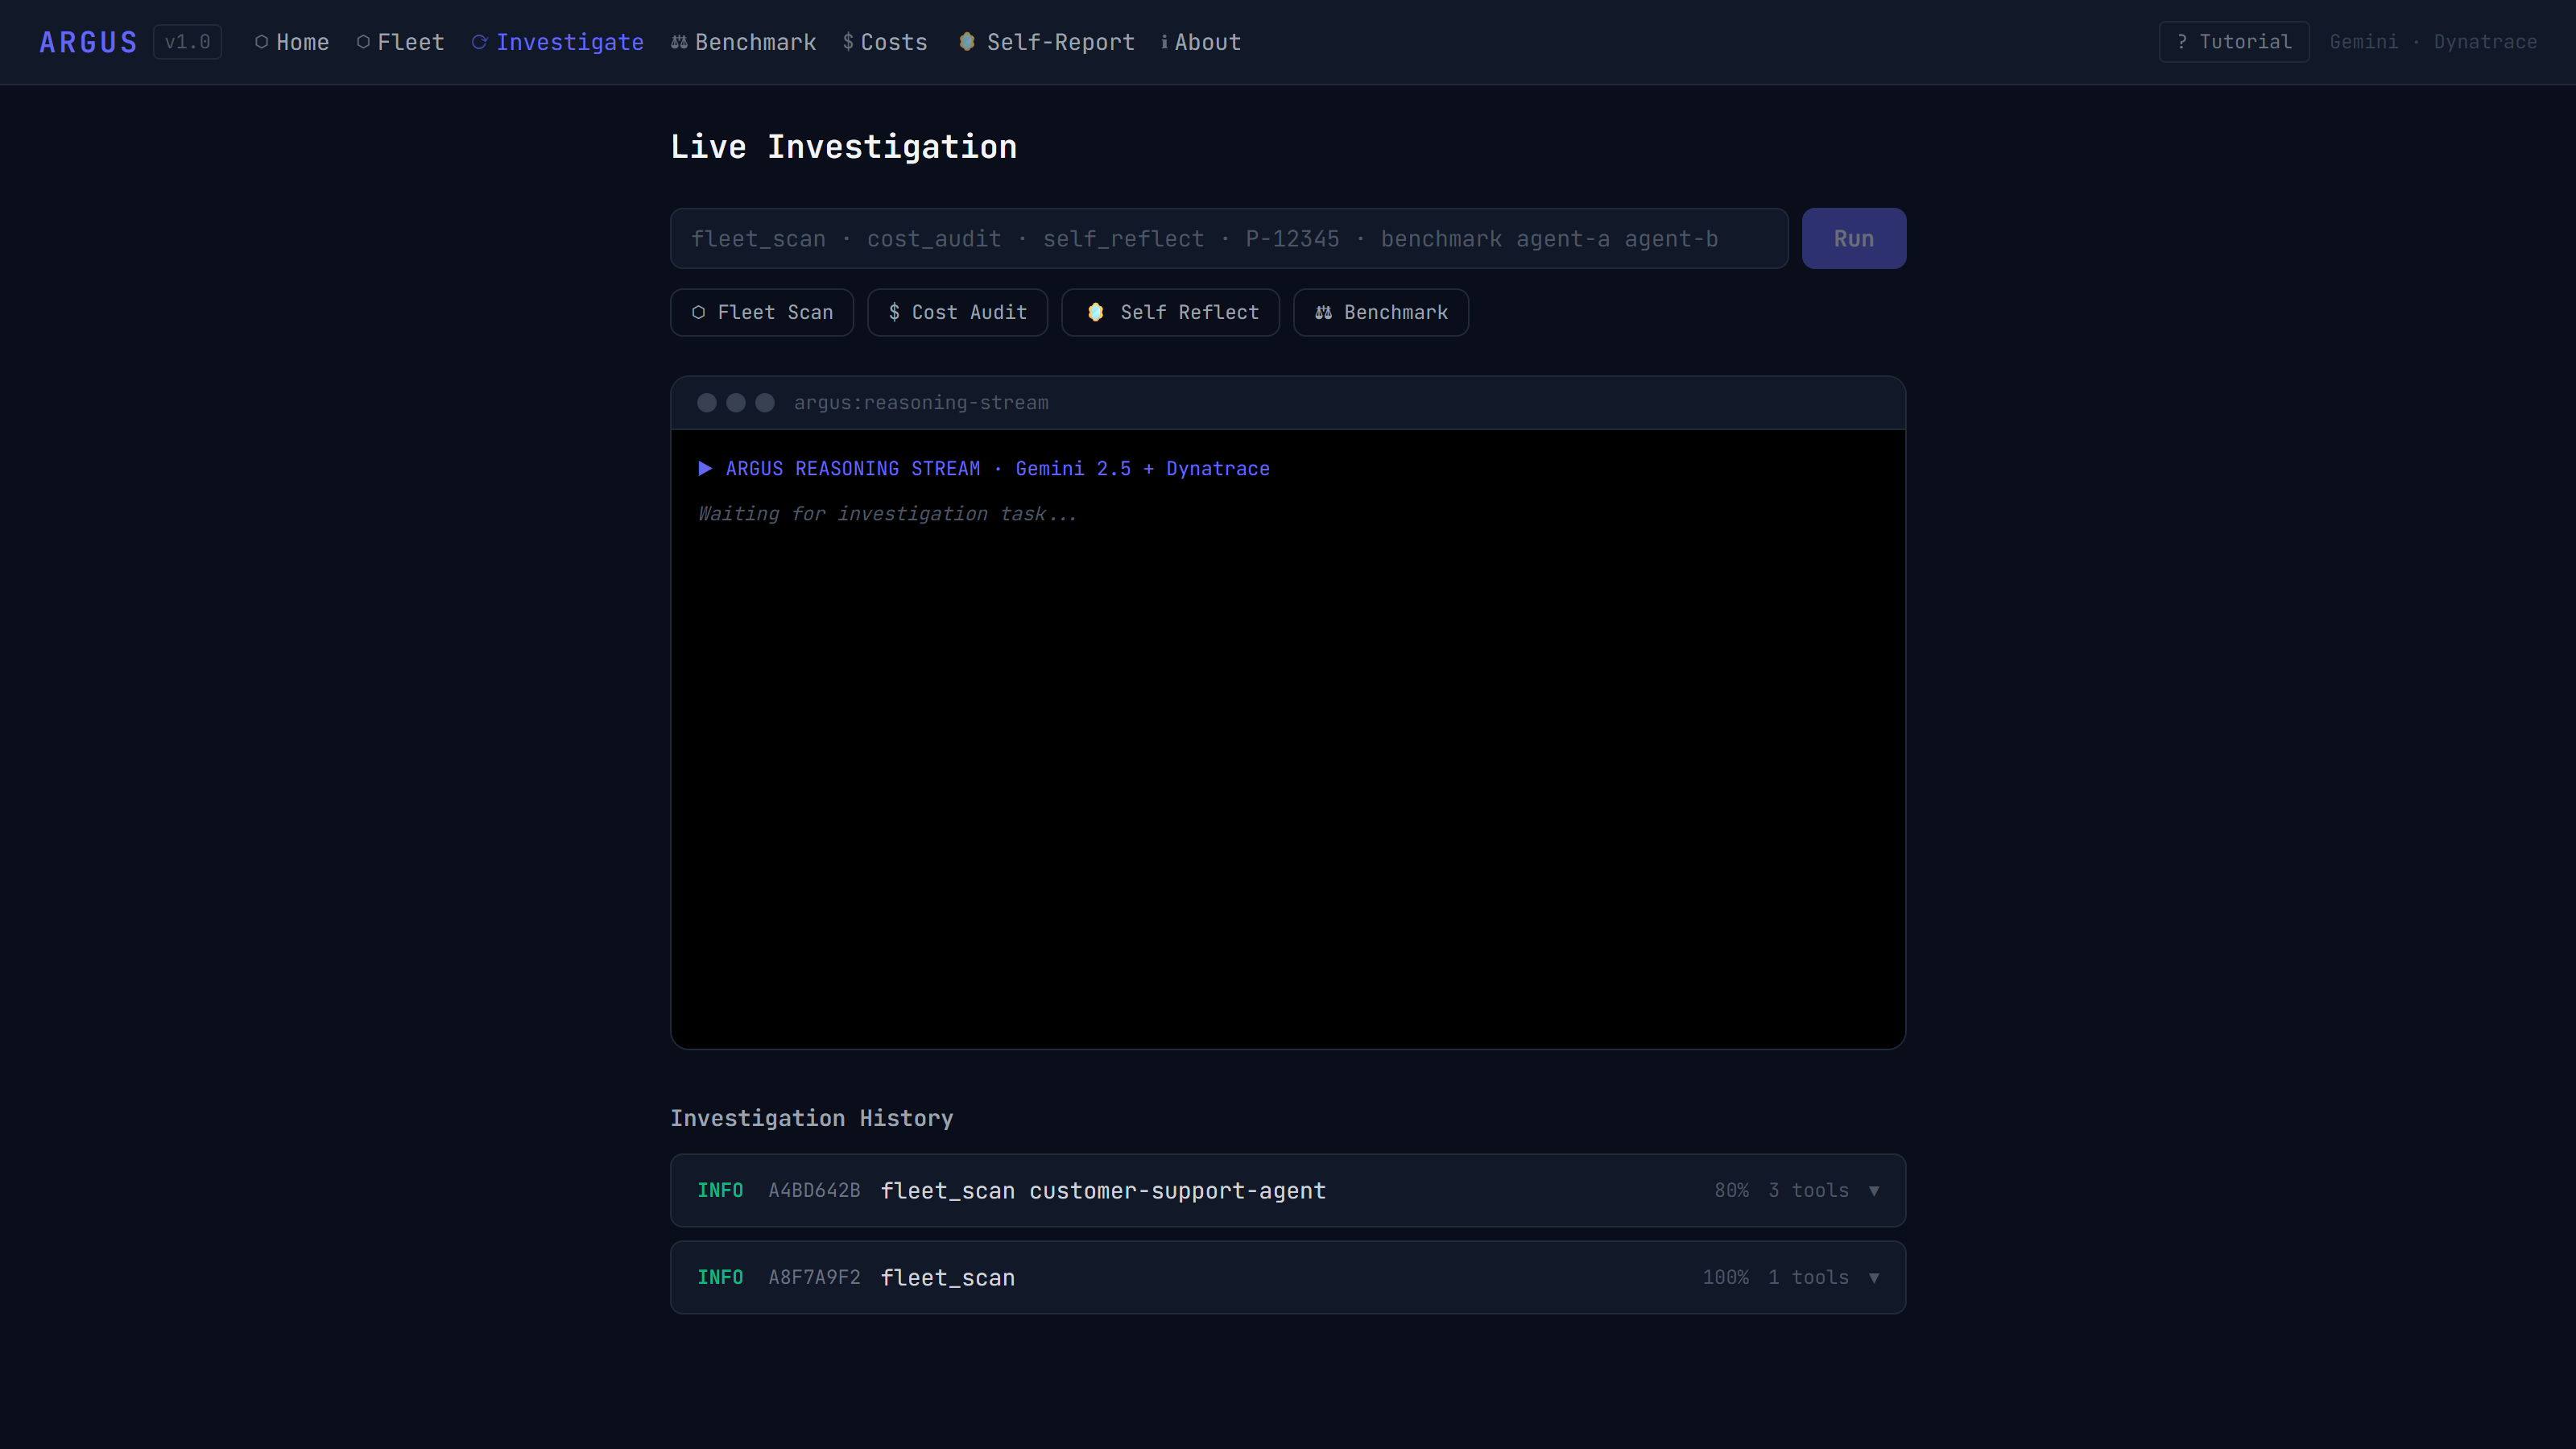Open the Benchmark nav page

[x=744, y=42]
